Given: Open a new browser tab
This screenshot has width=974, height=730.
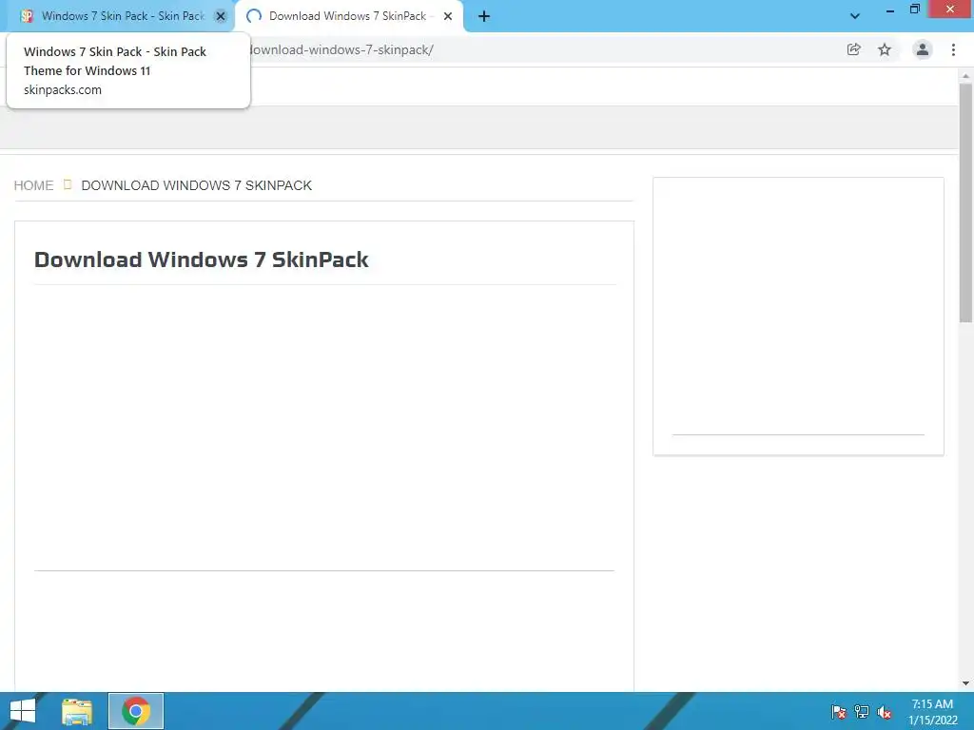Looking at the screenshot, I should [x=484, y=16].
